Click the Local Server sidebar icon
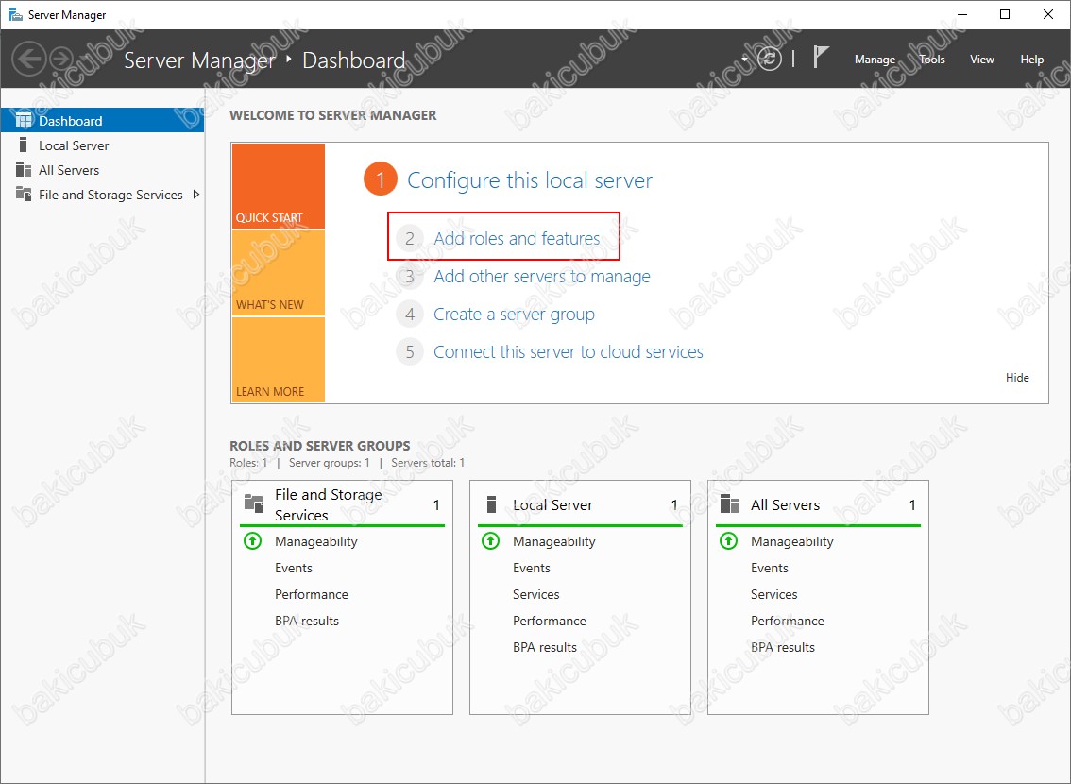This screenshot has height=784, width=1071. 24,145
